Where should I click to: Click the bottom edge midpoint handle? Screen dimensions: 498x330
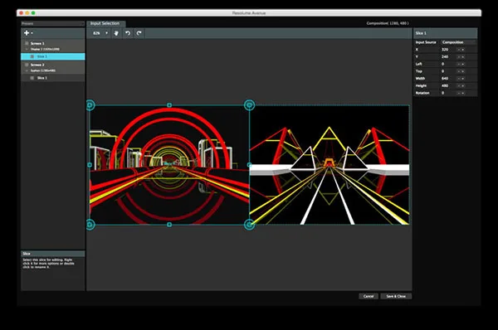169,225
